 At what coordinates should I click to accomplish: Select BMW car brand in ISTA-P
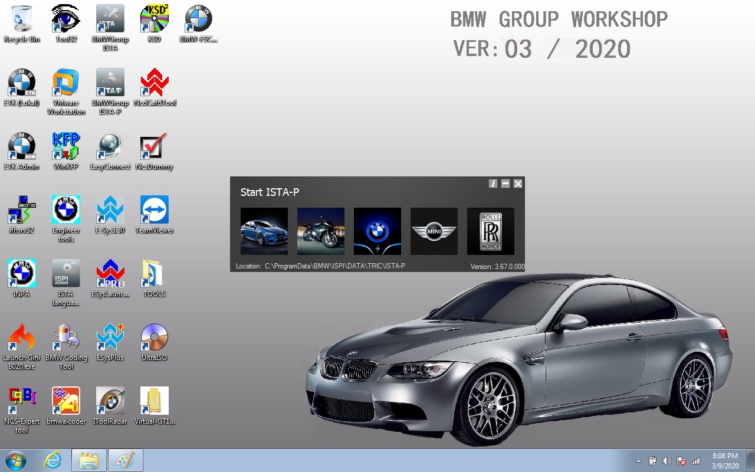tap(264, 231)
